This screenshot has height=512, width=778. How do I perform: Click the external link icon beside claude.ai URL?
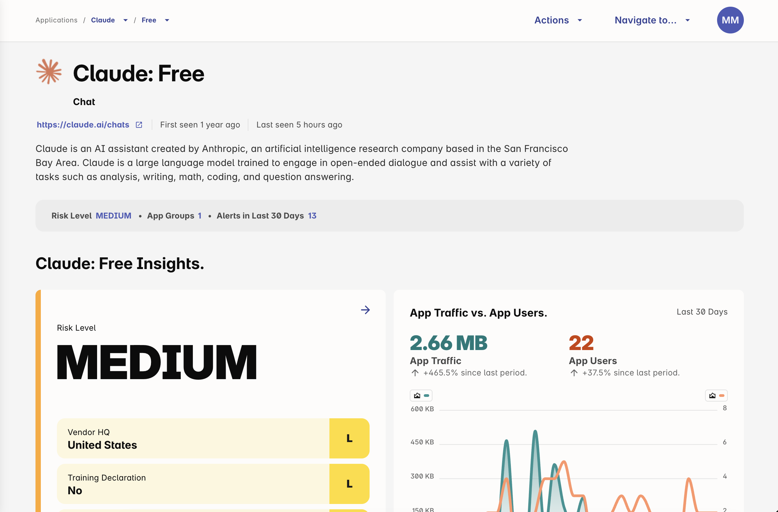pyautogui.click(x=139, y=125)
